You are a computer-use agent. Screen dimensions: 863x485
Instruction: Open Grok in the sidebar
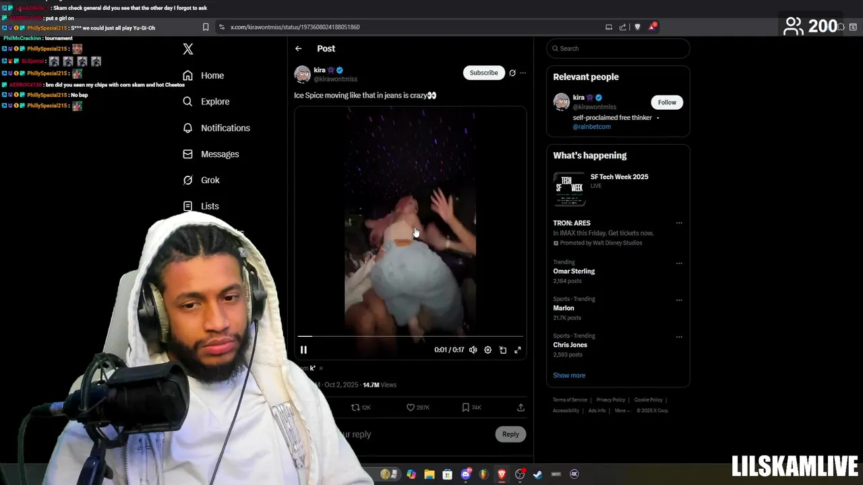[x=201, y=180]
